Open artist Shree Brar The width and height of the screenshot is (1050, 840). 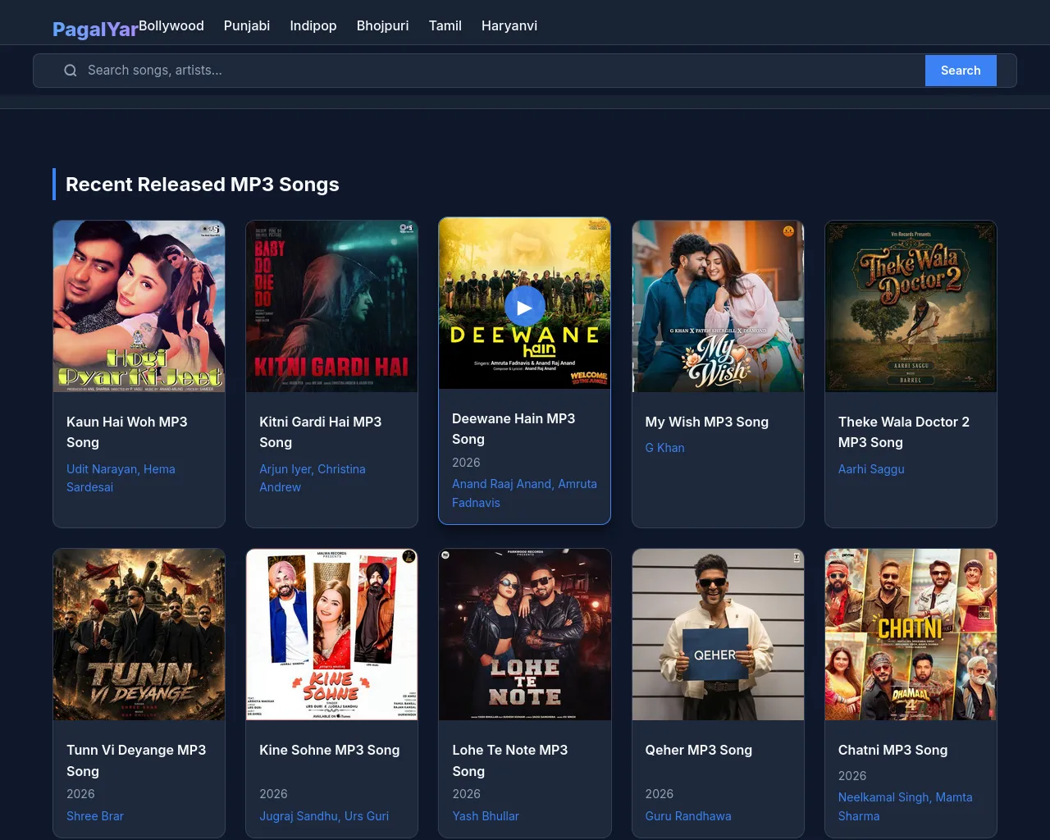coord(95,816)
